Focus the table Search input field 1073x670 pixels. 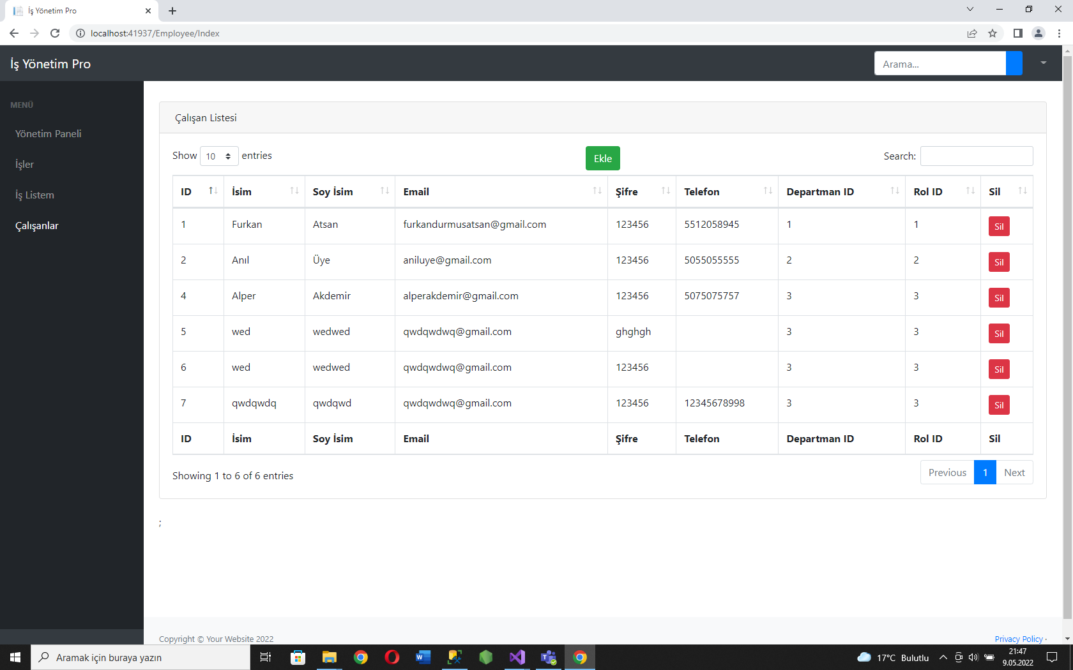tap(977, 156)
